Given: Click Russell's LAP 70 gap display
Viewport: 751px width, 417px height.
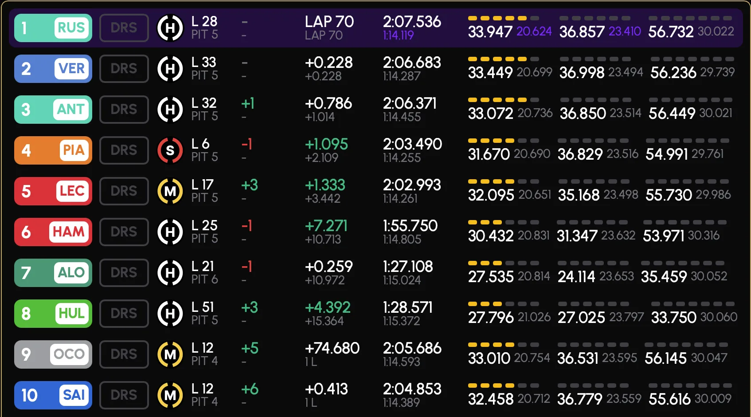Looking at the screenshot, I should tap(329, 22).
